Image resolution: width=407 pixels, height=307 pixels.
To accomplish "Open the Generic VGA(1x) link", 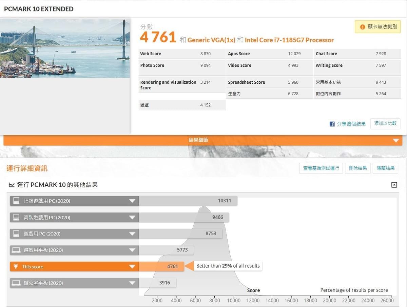I will tap(211, 40).
